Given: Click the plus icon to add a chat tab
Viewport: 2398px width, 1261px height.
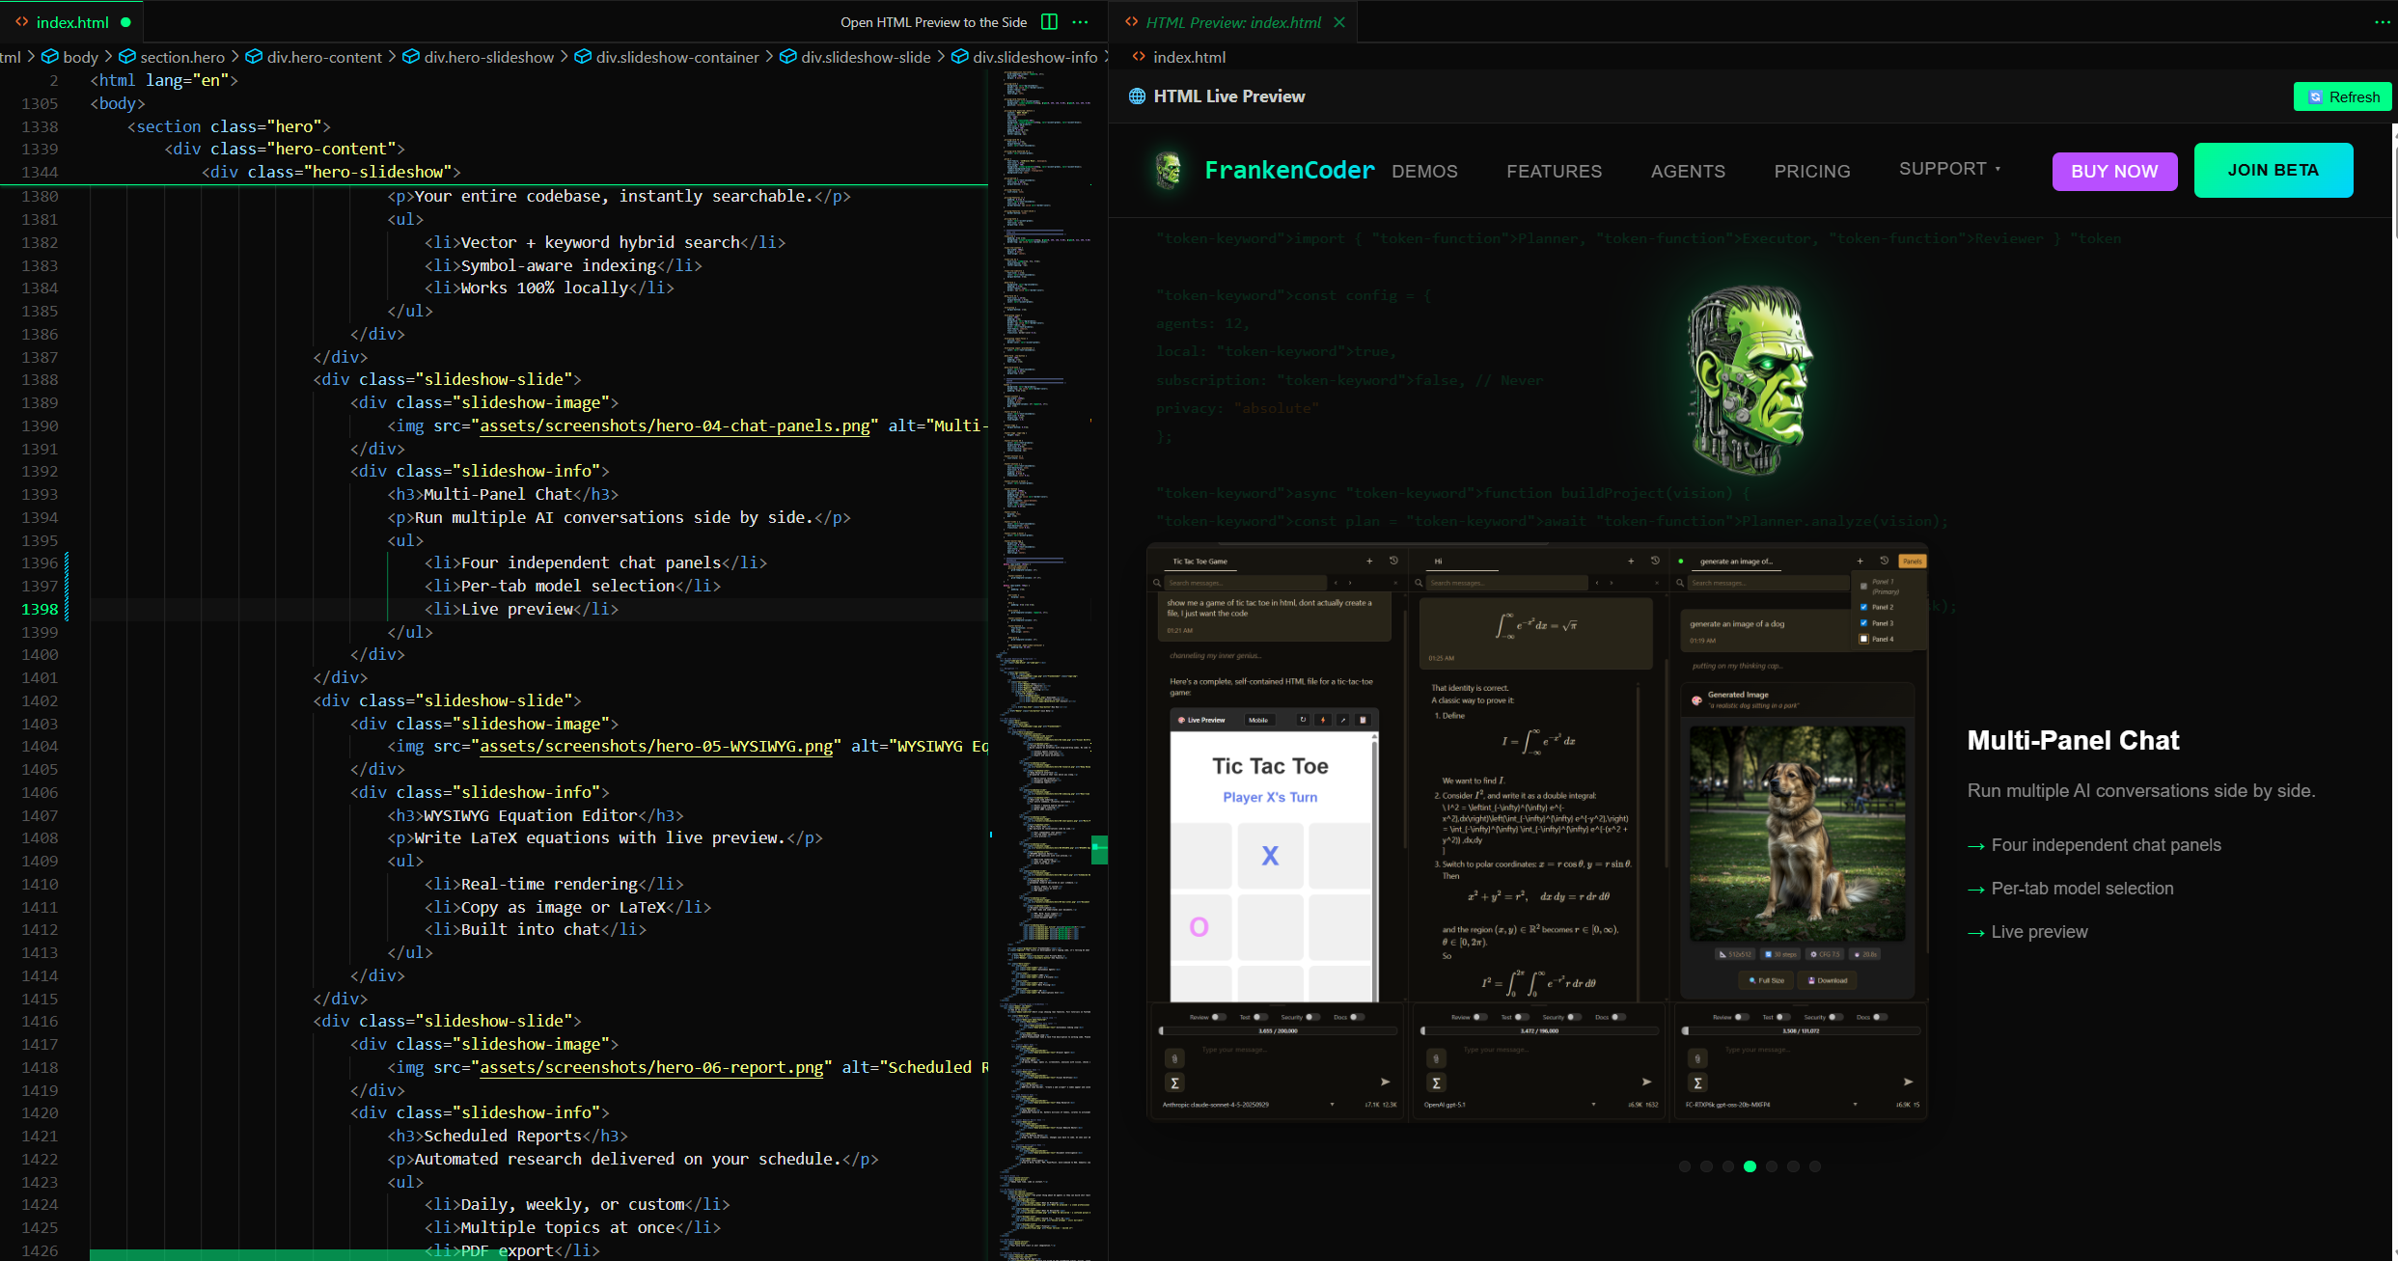Looking at the screenshot, I should pos(1370,560).
